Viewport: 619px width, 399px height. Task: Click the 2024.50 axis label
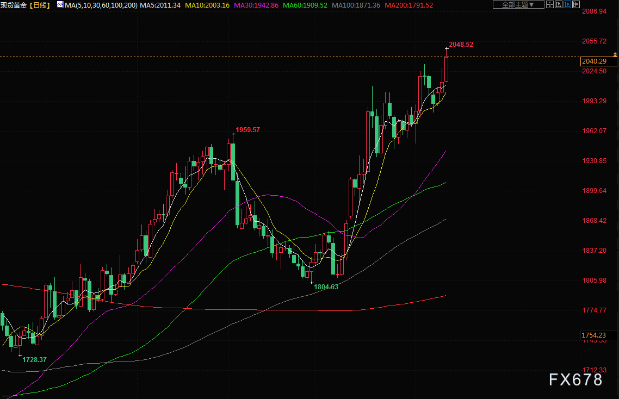(595, 71)
